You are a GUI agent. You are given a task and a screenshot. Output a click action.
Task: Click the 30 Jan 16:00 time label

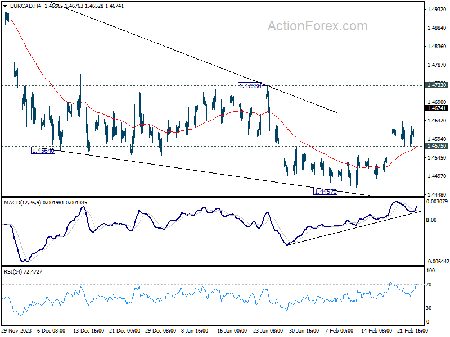pos(304,330)
